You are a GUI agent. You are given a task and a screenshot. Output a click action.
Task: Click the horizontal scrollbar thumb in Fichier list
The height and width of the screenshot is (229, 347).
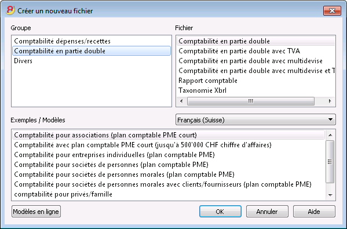251,101
